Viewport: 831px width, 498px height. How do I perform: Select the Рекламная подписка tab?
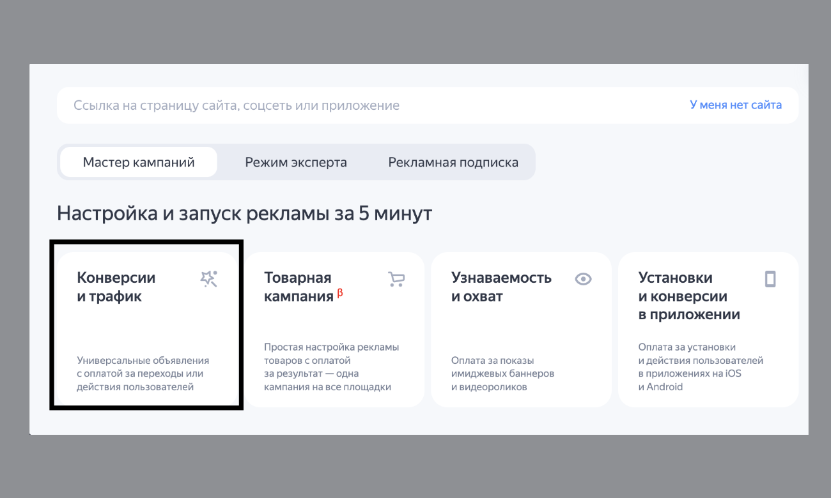453,162
